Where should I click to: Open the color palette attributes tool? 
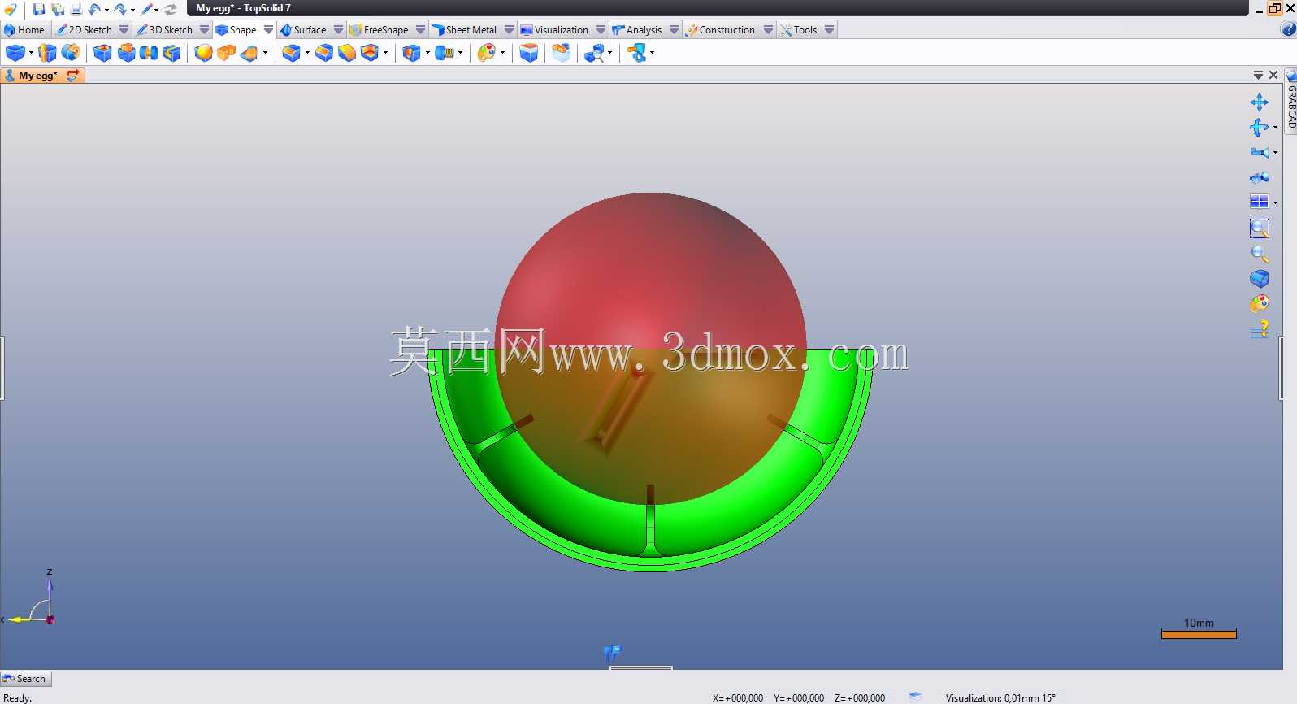point(486,54)
